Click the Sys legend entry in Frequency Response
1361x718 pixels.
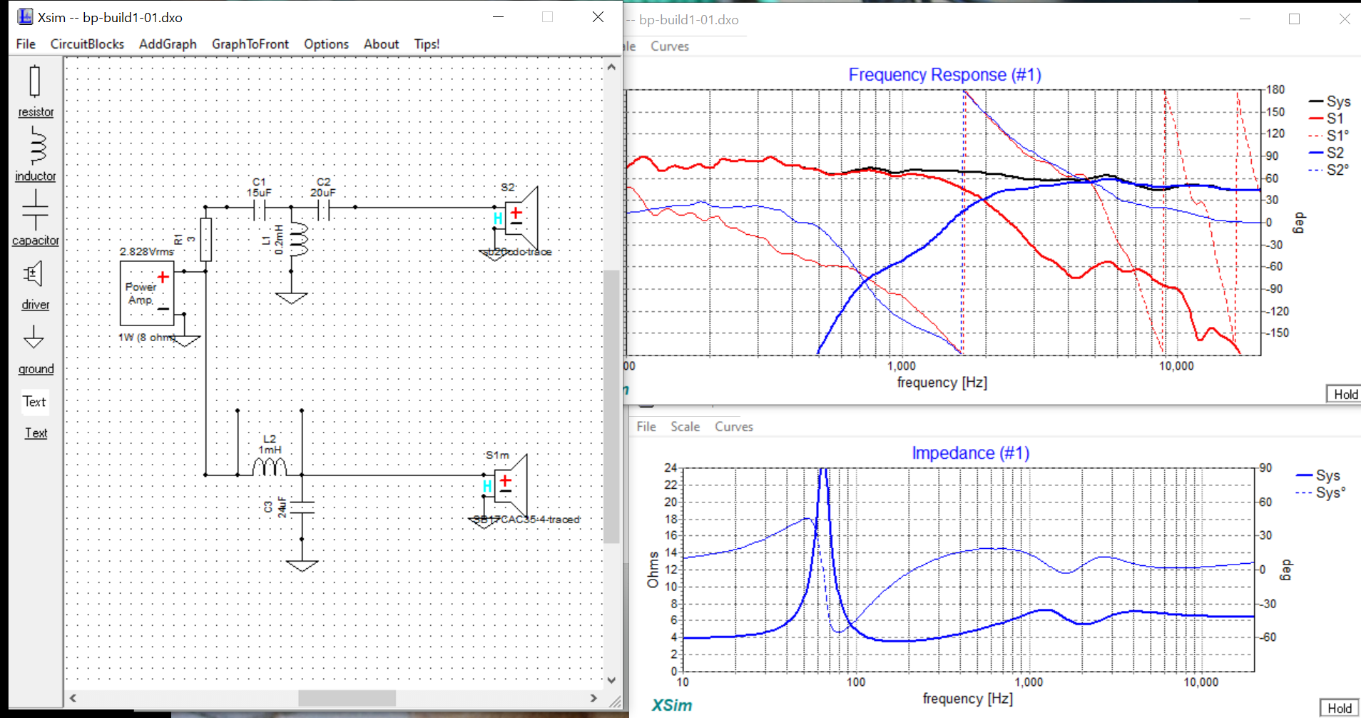point(1330,101)
